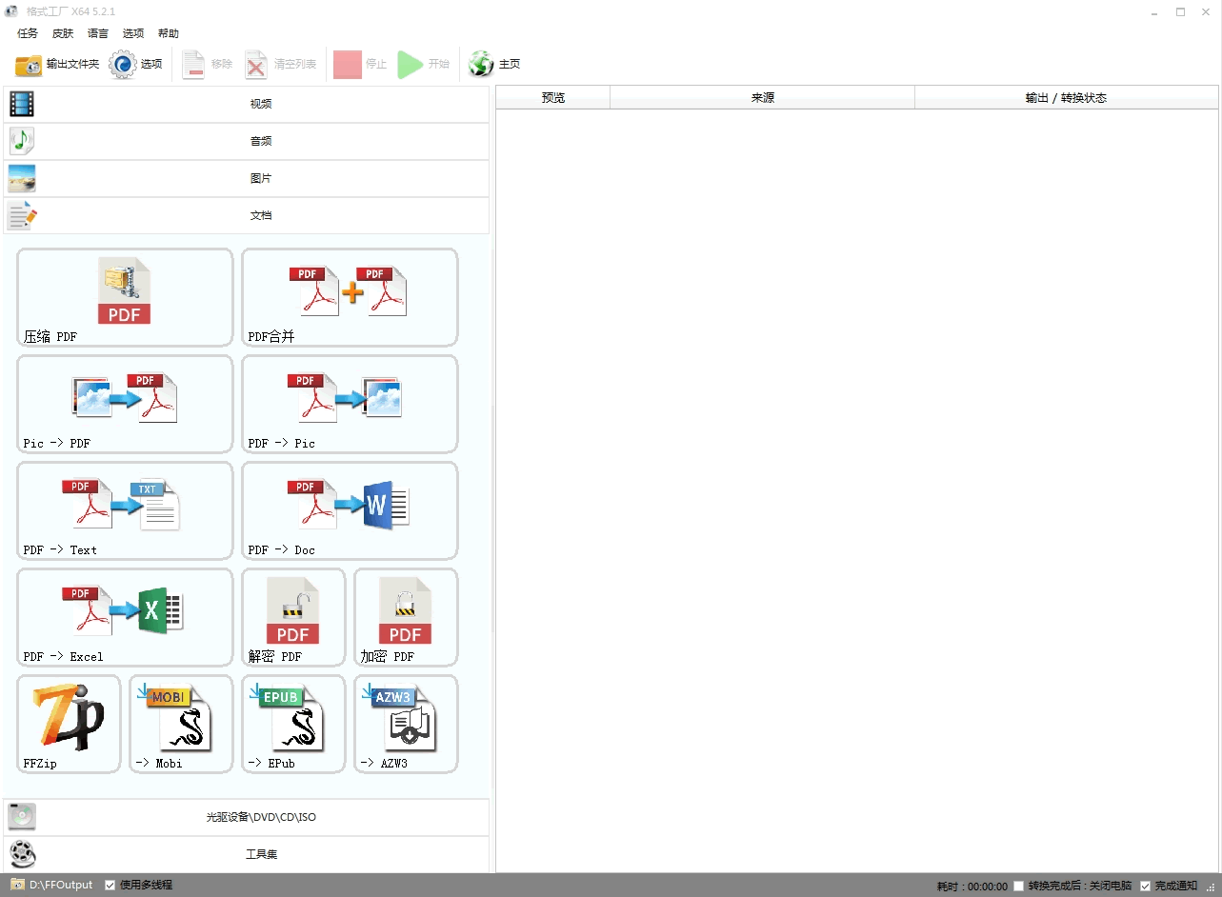
Task: Toggle the 完成通知 checkbox
Action: pyautogui.click(x=1146, y=886)
